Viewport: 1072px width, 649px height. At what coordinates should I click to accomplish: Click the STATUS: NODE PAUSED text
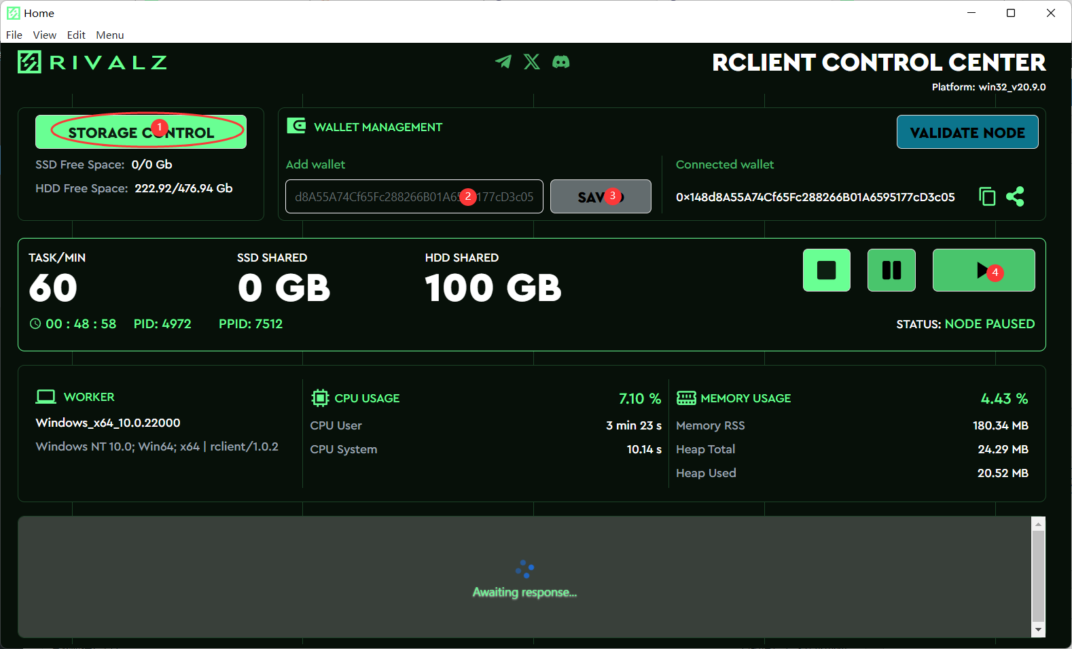(965, 324)
